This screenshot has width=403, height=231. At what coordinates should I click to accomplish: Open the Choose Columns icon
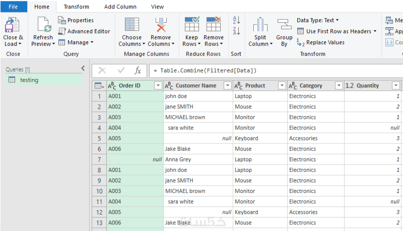(x=132, y=25)
